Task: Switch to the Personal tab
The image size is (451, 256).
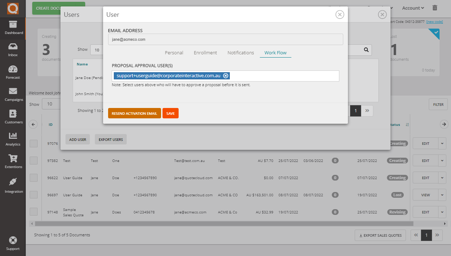Action: click(x=174, y=53)
